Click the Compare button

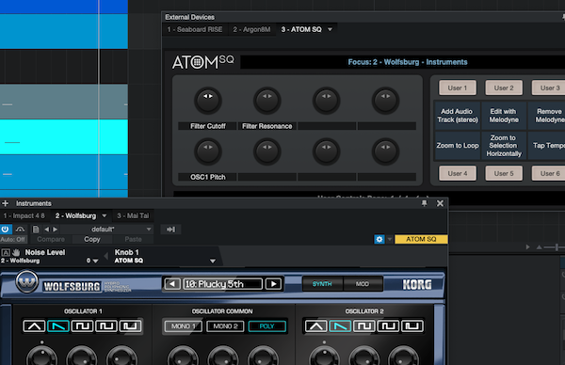pyautogui.click(x=51, y=239)
